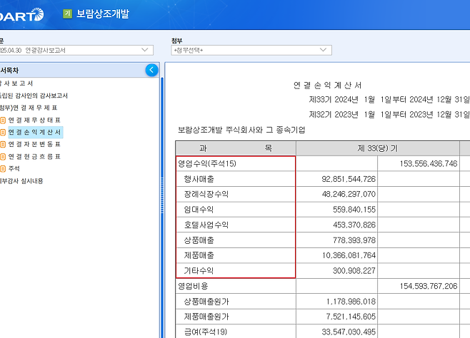Click the 장례식장수익 row label
470x338 pixels.
[x=206, y=195]
